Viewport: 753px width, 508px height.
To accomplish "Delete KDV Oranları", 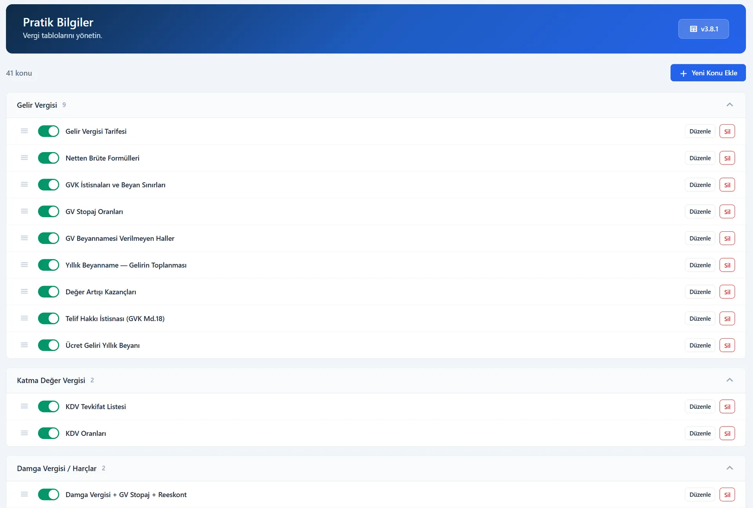I will tap(727, 433).
